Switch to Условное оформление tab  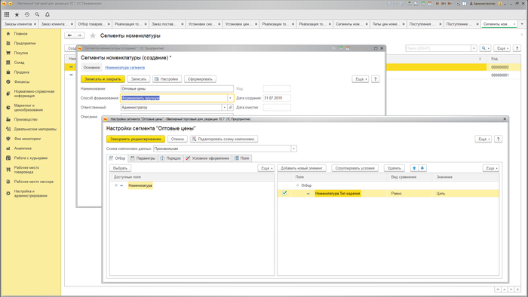(x=207, y=158)
